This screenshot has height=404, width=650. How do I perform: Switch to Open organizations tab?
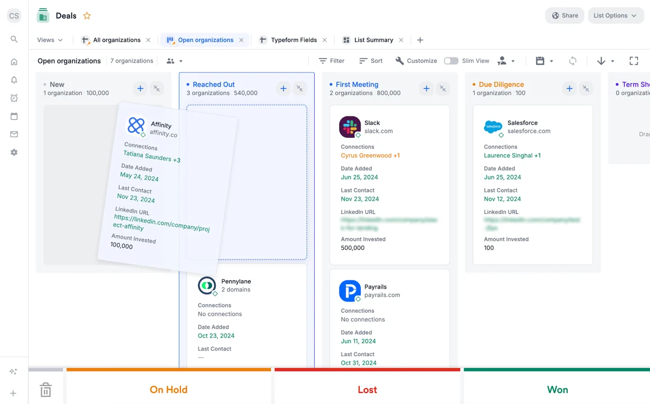tap(206, 40)
